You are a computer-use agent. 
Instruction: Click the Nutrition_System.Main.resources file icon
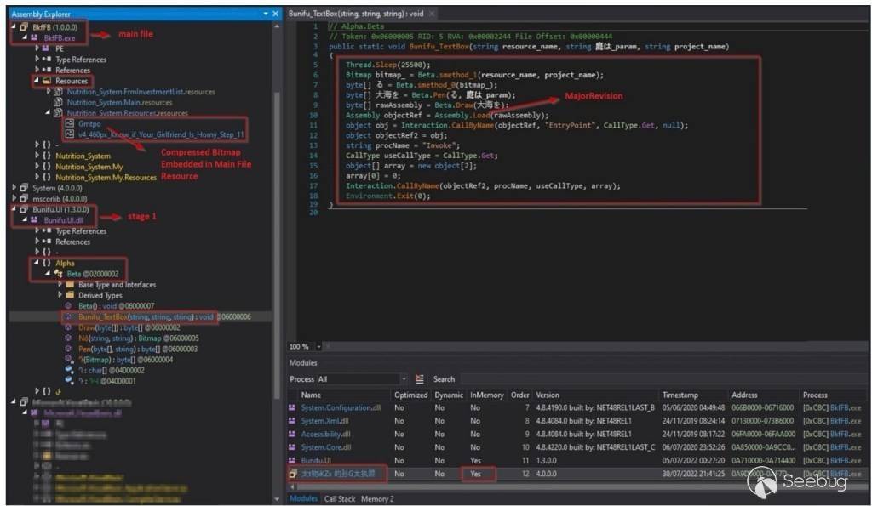[58, 102]
